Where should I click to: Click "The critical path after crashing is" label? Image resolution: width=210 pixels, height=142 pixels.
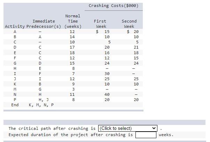pos(52,128)
